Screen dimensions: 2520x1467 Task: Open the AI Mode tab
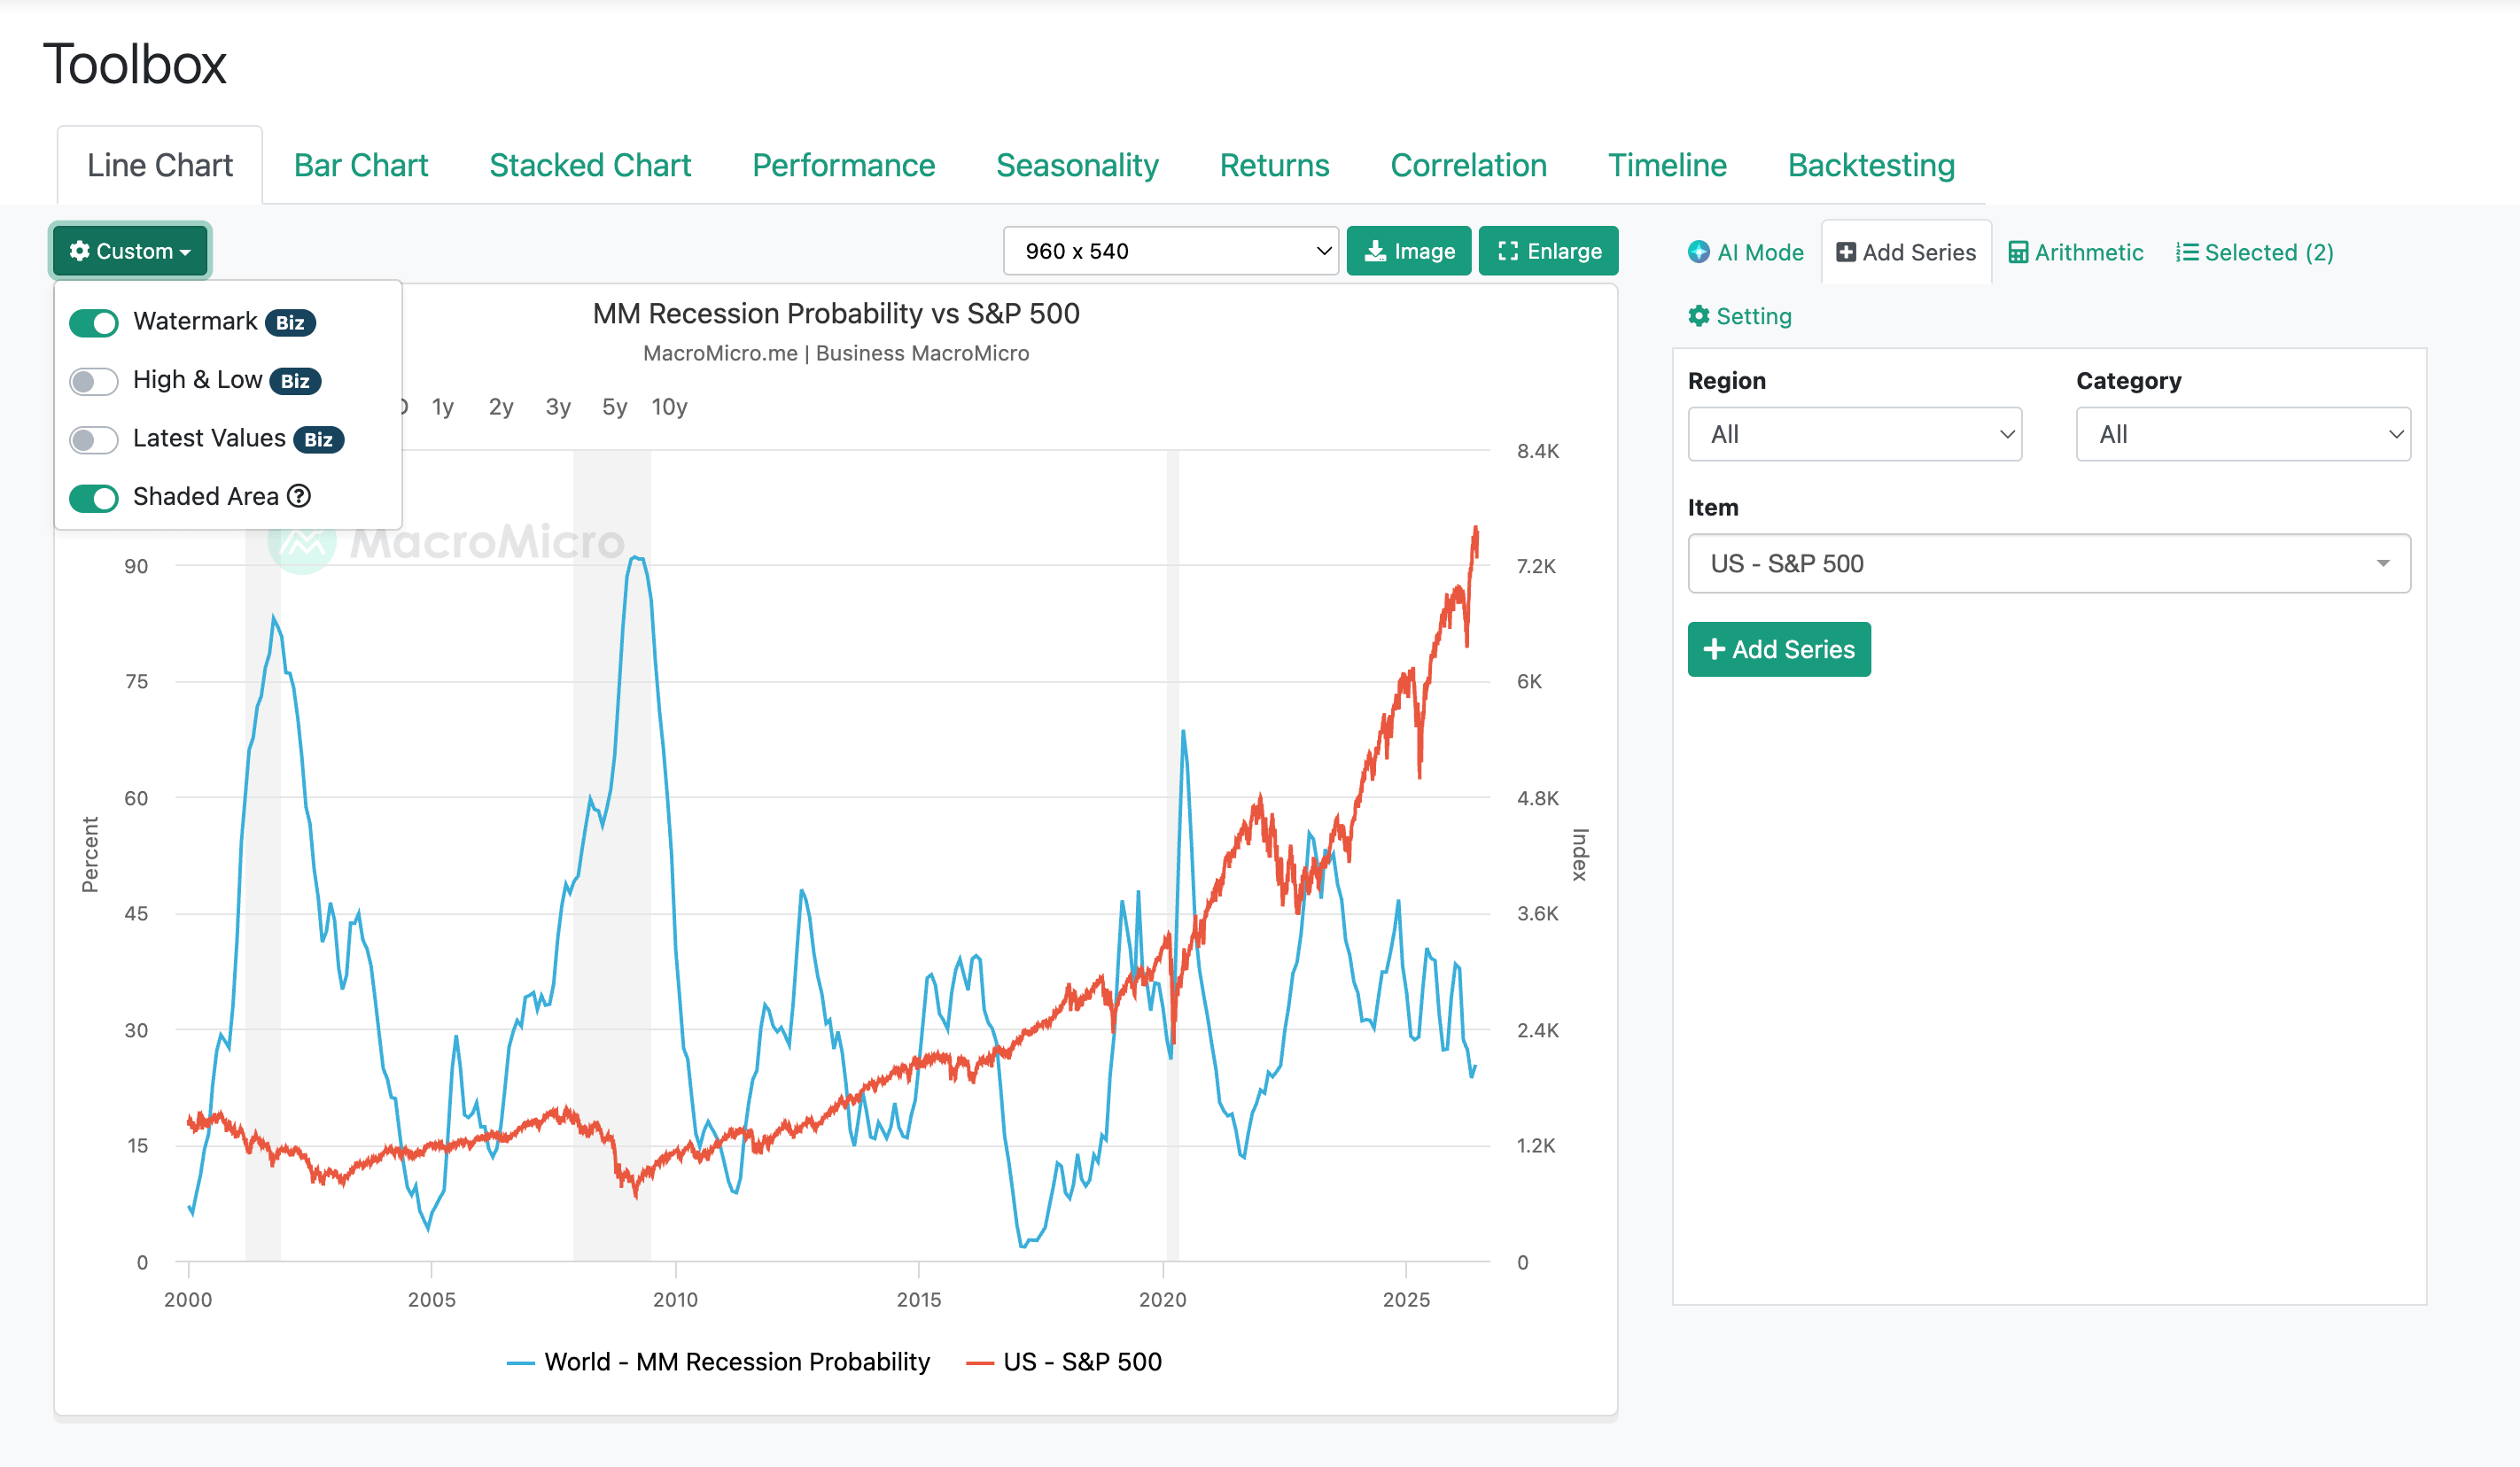tap(1745, 252)
